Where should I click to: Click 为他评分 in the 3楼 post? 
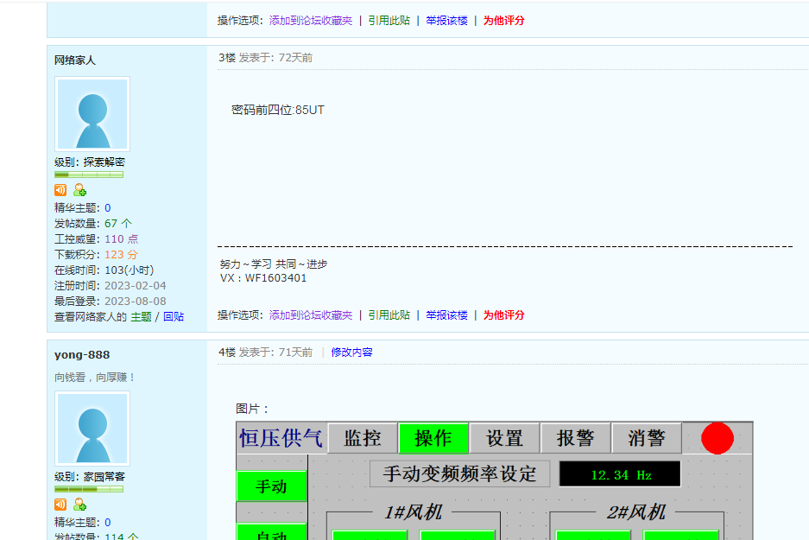[x=503, y=315]
